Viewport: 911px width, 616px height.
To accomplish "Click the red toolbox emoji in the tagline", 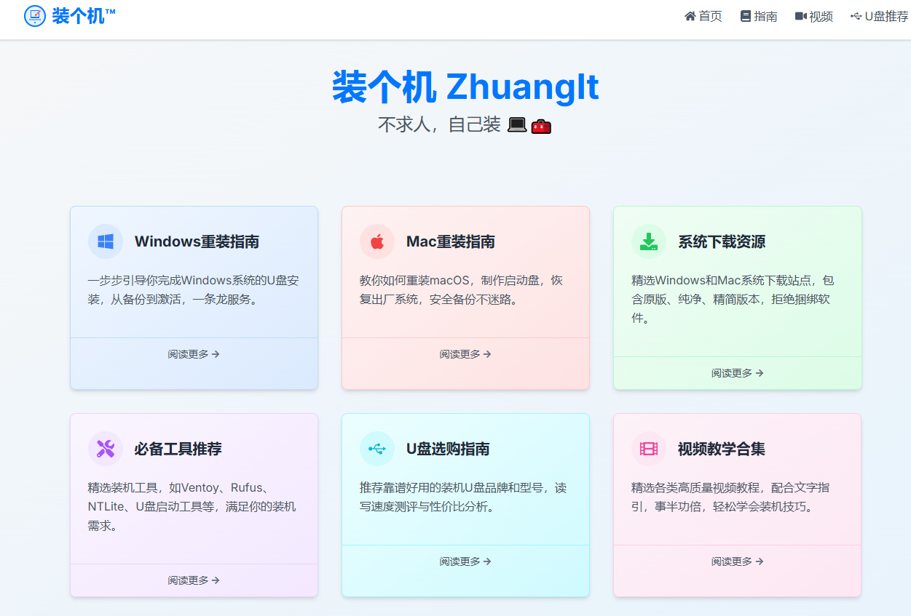I will pos(541,126).
